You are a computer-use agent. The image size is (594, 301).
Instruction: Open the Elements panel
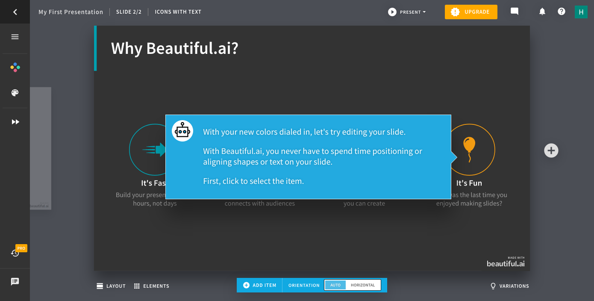point(152,286)
